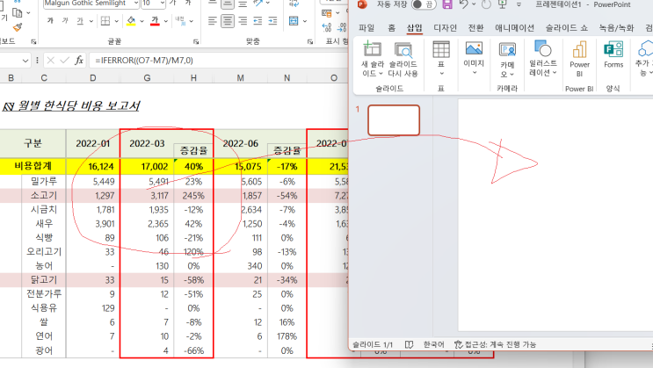
Task: Click Increase Decimal icon in Excel
Action: (x=327, y=27)
